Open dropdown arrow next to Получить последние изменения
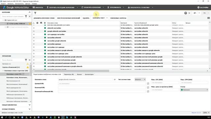 [77, 7]
